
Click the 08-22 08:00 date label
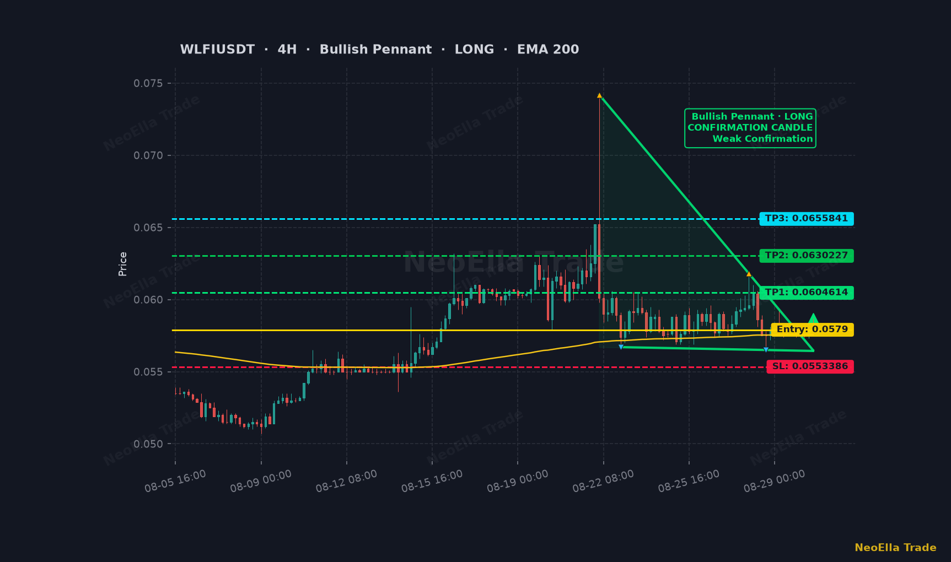(x=603, y=481)
